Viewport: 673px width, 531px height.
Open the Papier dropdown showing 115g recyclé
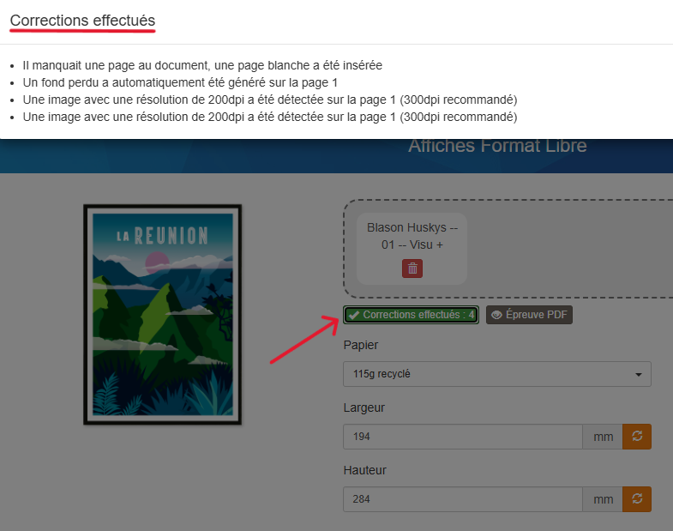pyautogui.click(x=497, y=374)
